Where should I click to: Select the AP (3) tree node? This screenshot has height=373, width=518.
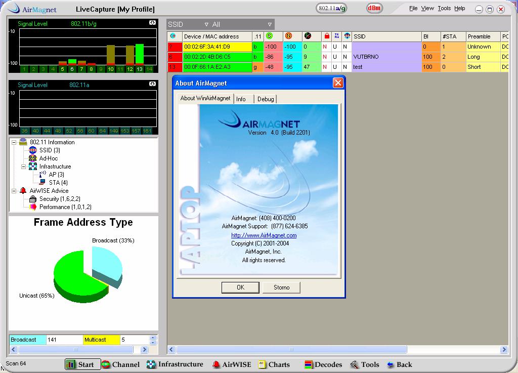56,175
